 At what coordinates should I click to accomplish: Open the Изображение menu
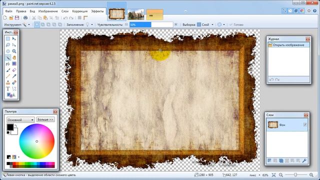(x=48, y=11)
